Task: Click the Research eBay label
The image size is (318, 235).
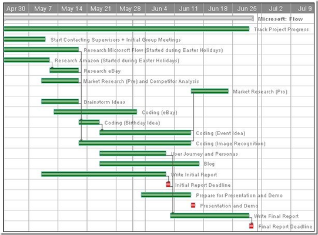Action: (102, 71)
